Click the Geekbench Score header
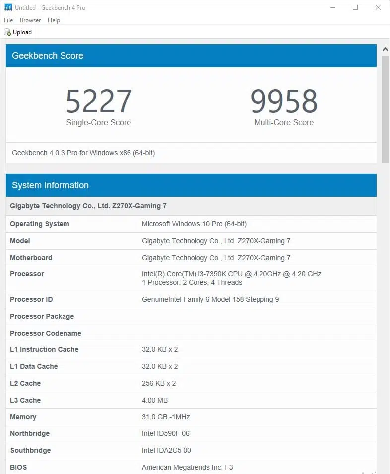 191,56
